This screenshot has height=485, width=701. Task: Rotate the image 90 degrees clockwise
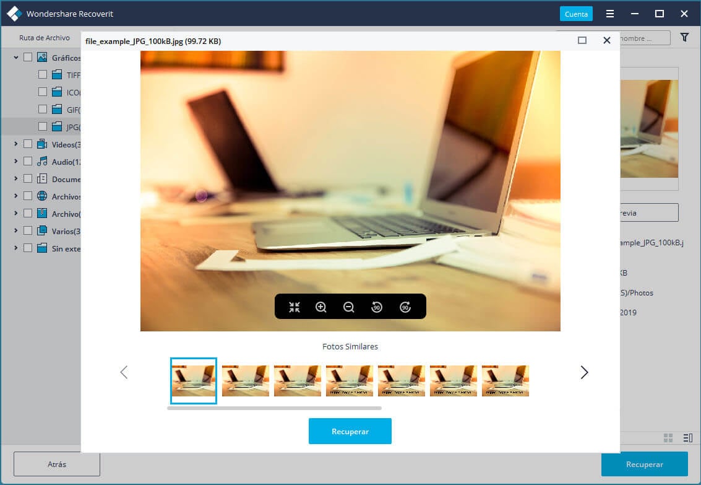point(405,307)
